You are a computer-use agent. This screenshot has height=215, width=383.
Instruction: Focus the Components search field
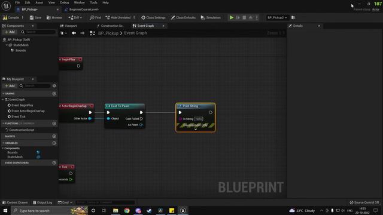click(38, 32)
